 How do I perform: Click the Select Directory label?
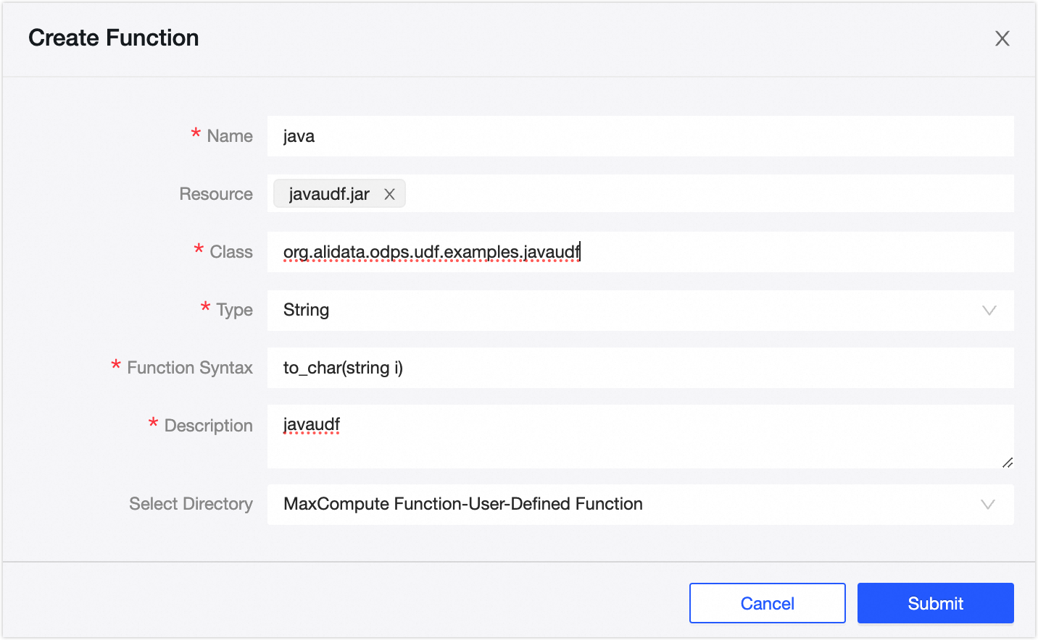click(x=191, y=504)
